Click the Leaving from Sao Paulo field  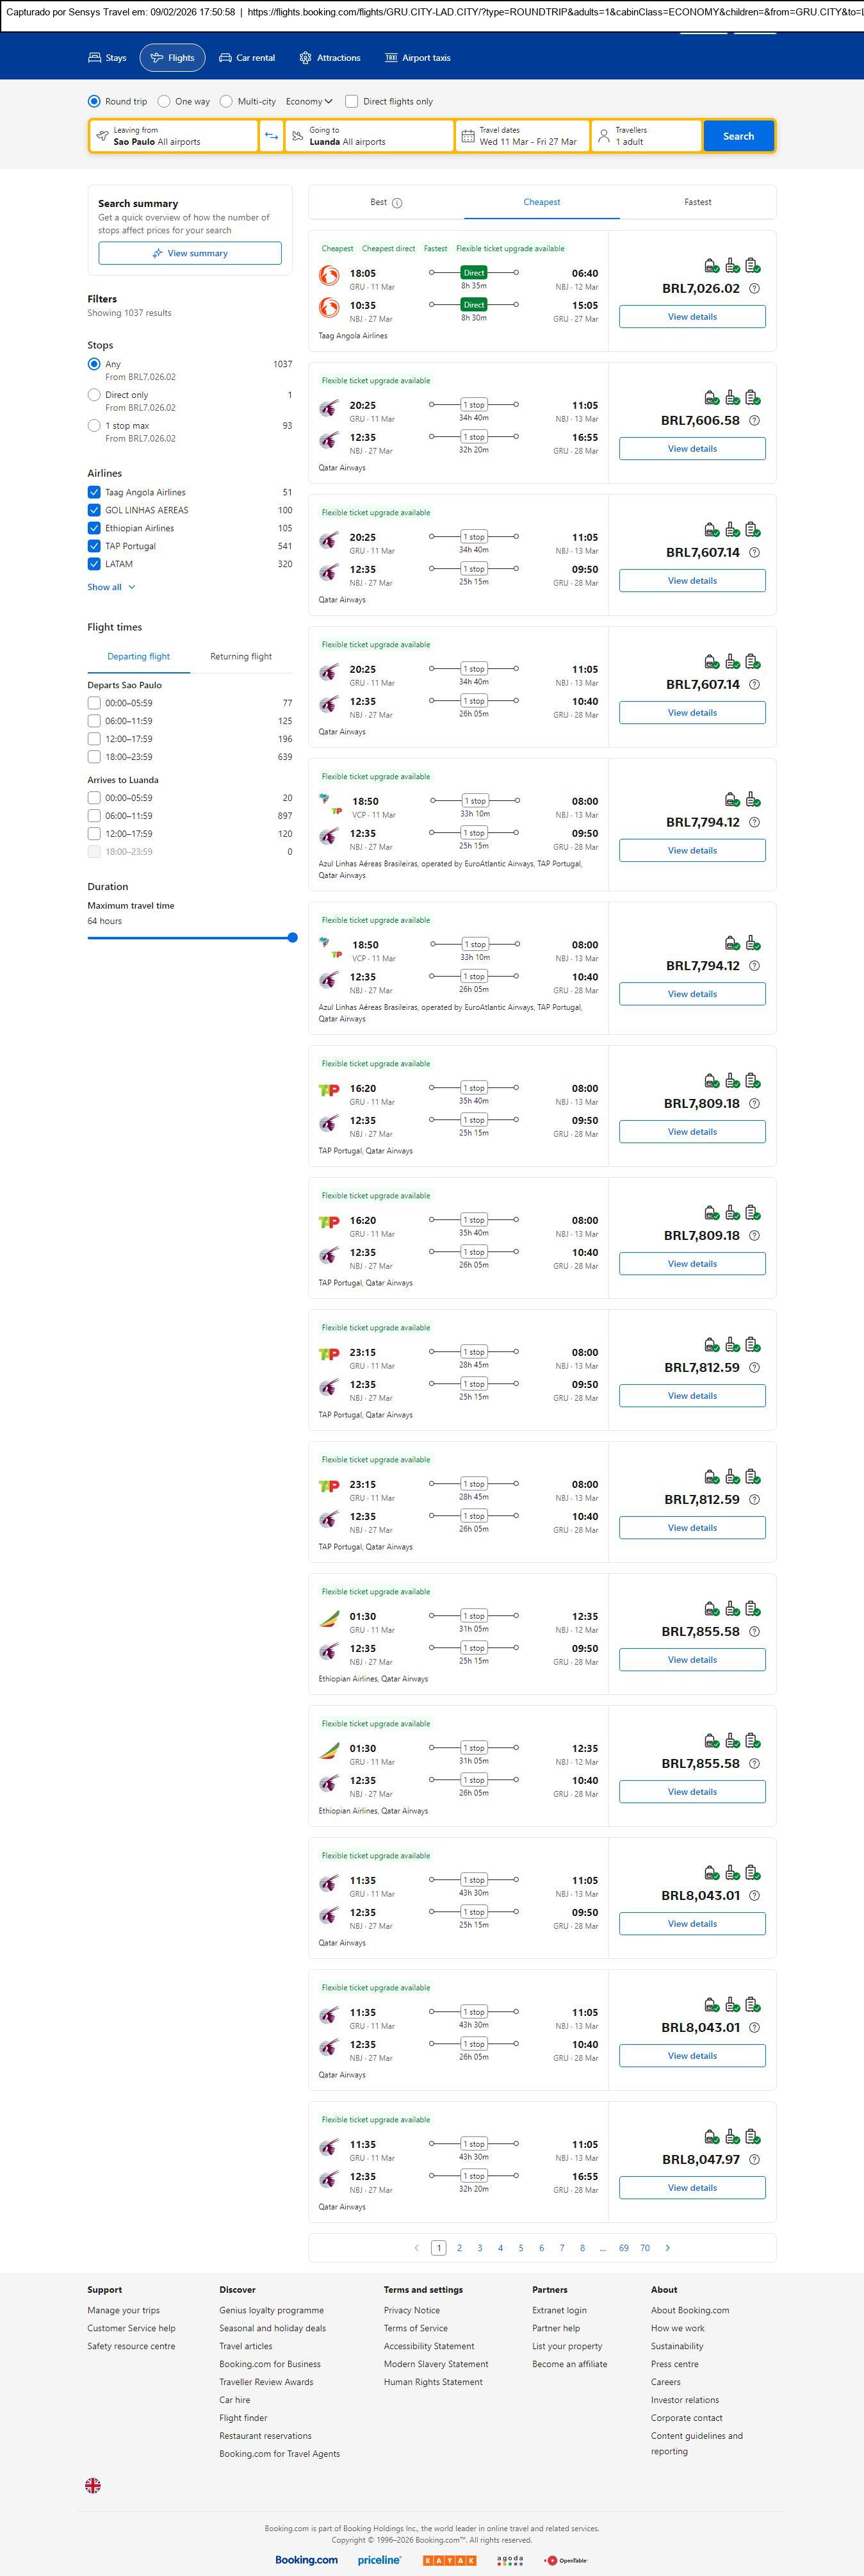pyautogui.click(x=173, y=136)
